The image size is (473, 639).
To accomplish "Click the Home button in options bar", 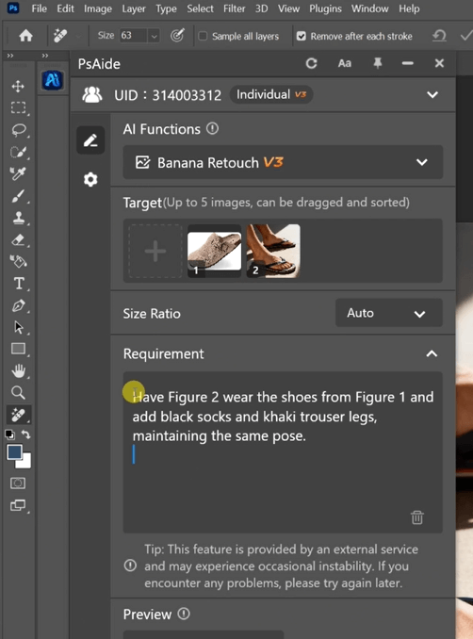I will click(x=25, y=36).
